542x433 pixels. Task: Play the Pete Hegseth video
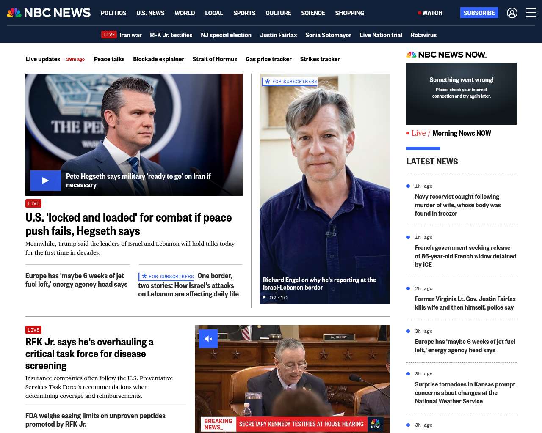click(45, 181)
